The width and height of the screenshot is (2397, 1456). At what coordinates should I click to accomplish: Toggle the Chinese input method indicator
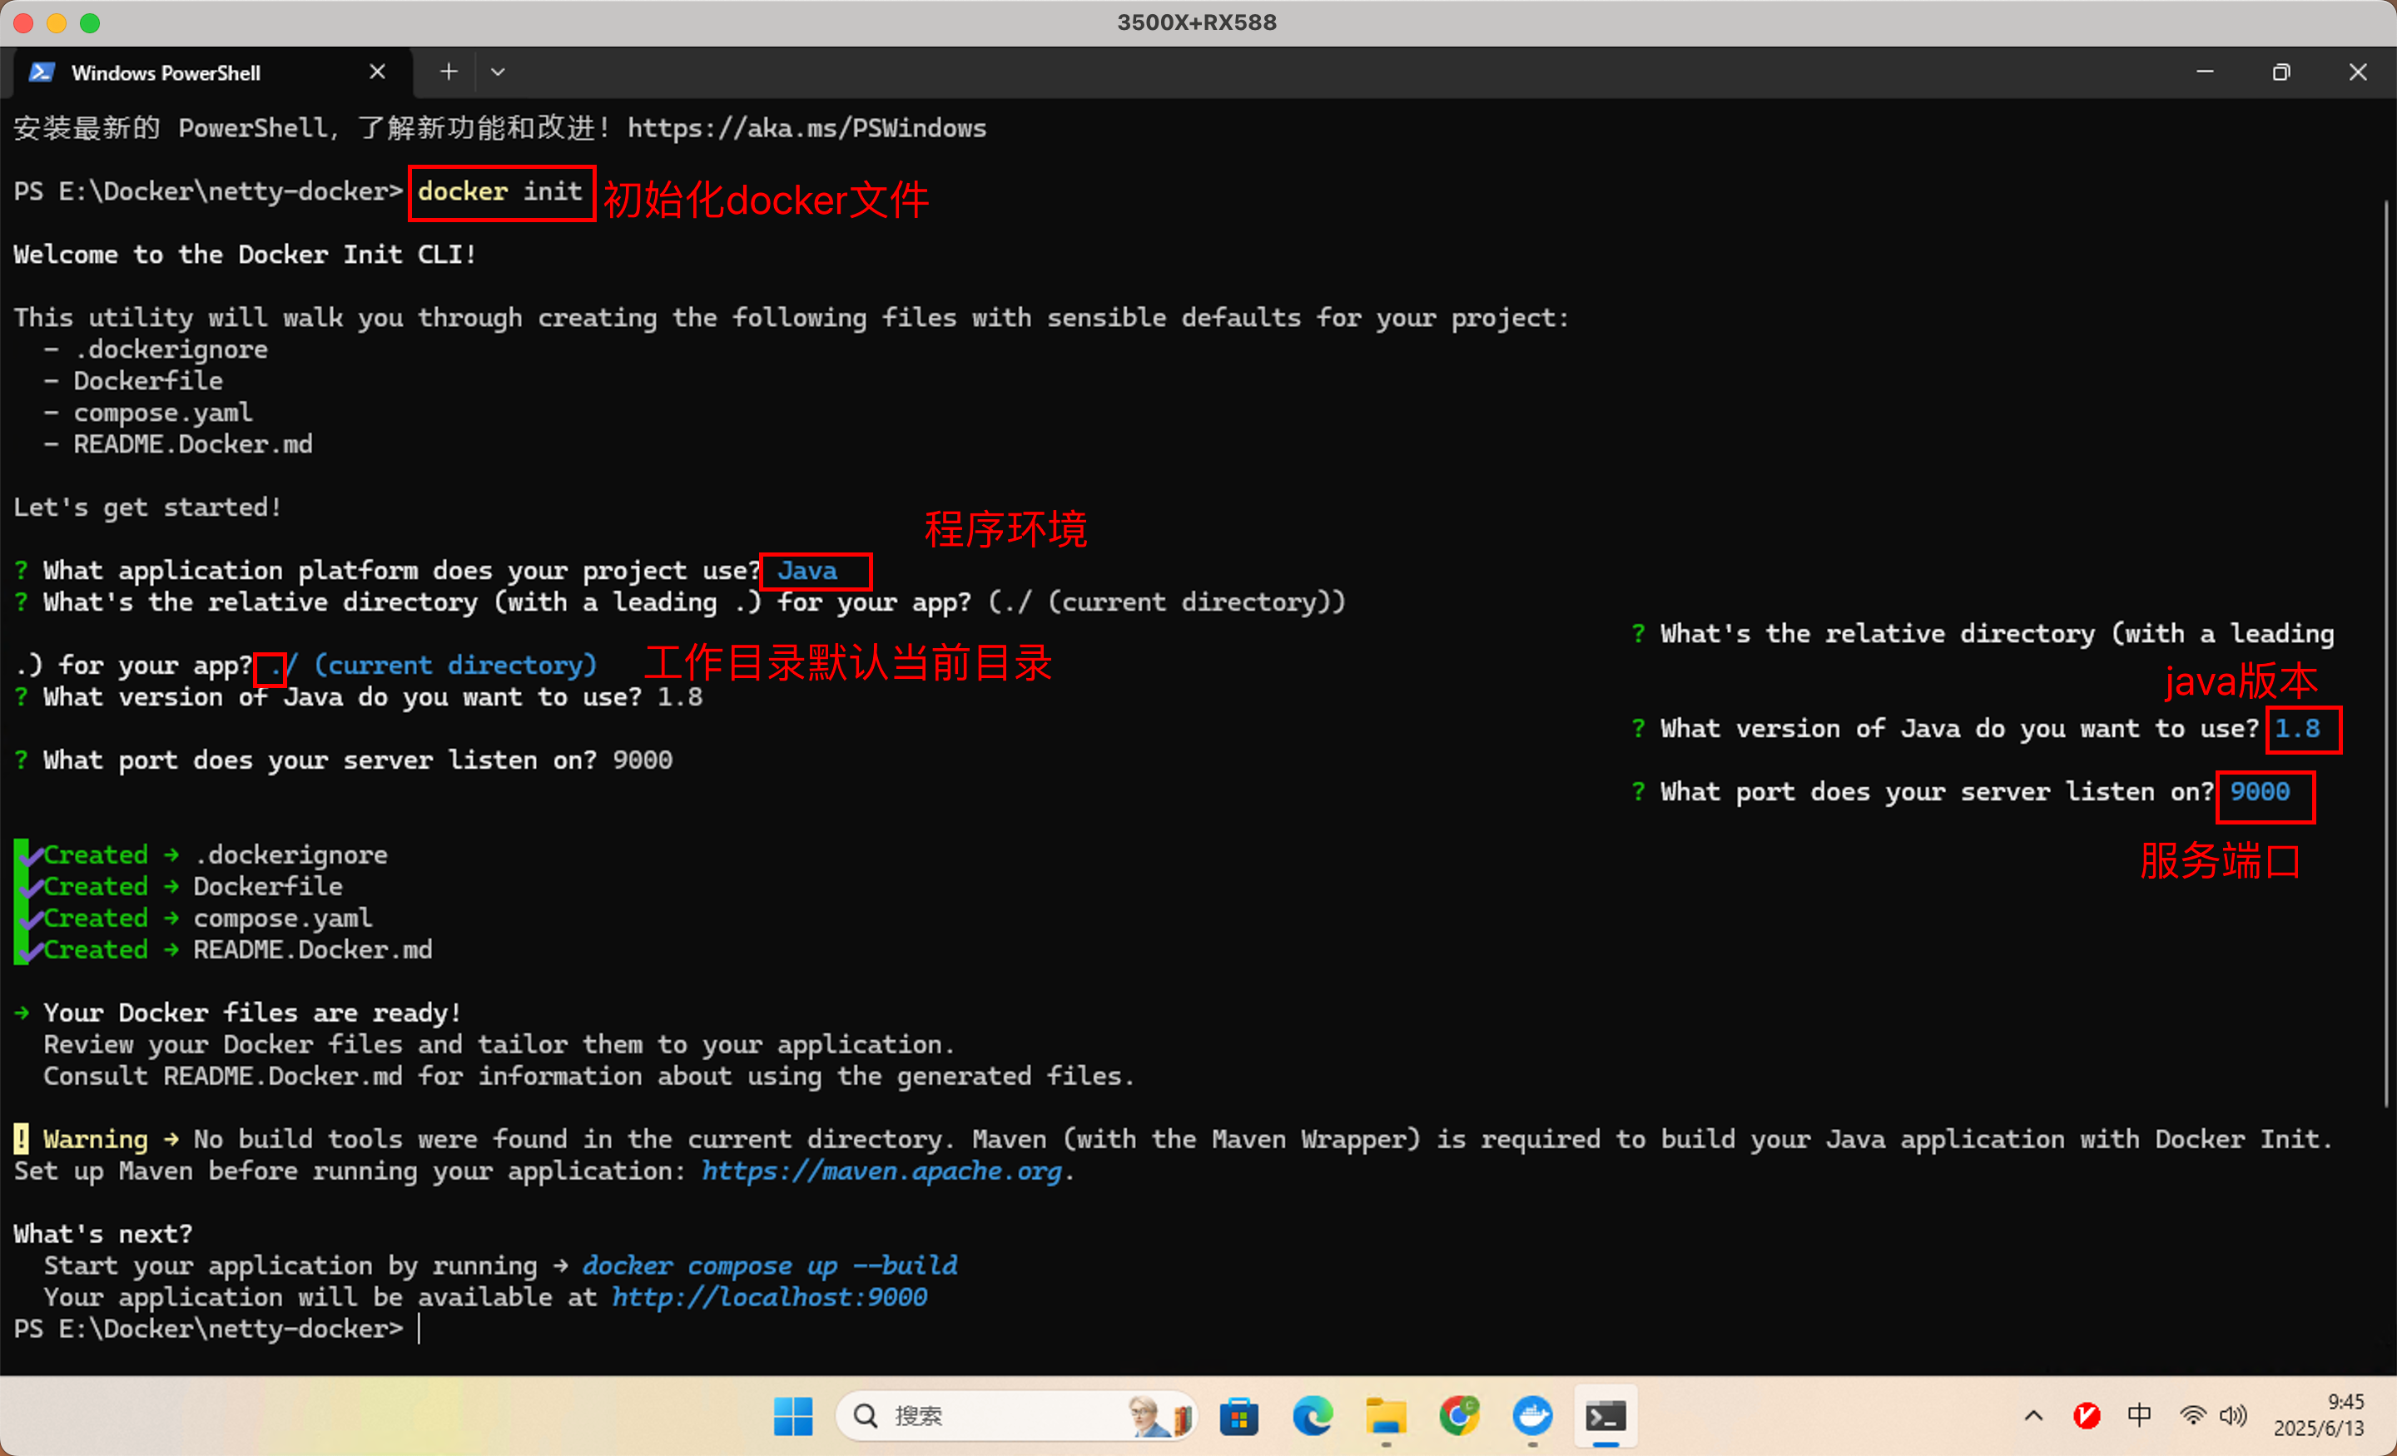2139,1415
